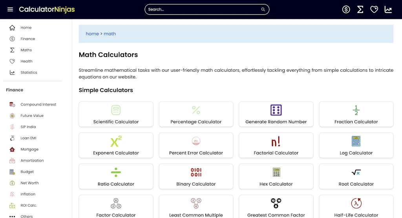Click the Mortgage house icon
402x218 pixels.
pyautogui.click(x=12, y=149)
